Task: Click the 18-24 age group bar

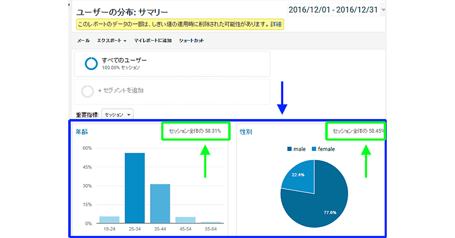Action: [x=109, y=219]
